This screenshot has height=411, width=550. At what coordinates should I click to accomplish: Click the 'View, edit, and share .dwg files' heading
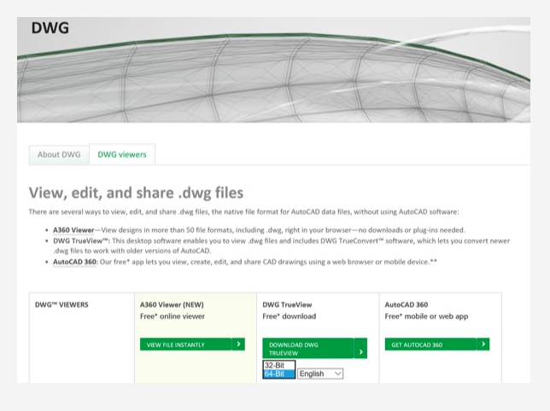point(136,193)
